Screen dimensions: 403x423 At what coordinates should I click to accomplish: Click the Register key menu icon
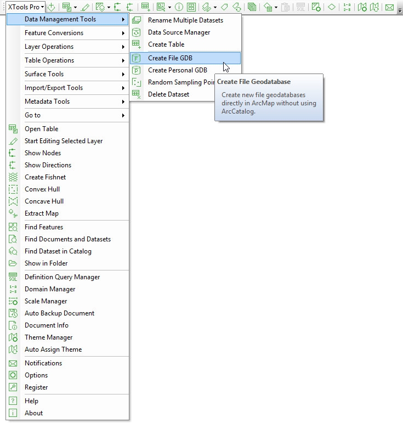tap(13, 387)
